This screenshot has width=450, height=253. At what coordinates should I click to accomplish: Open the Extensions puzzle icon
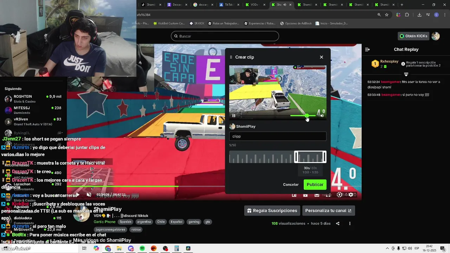click(x=407, y=15)
